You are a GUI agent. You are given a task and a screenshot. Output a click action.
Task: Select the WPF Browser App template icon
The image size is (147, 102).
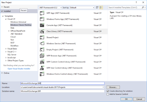(42, 56)
